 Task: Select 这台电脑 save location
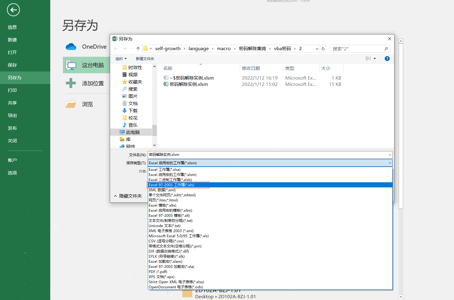pos(87,65)
